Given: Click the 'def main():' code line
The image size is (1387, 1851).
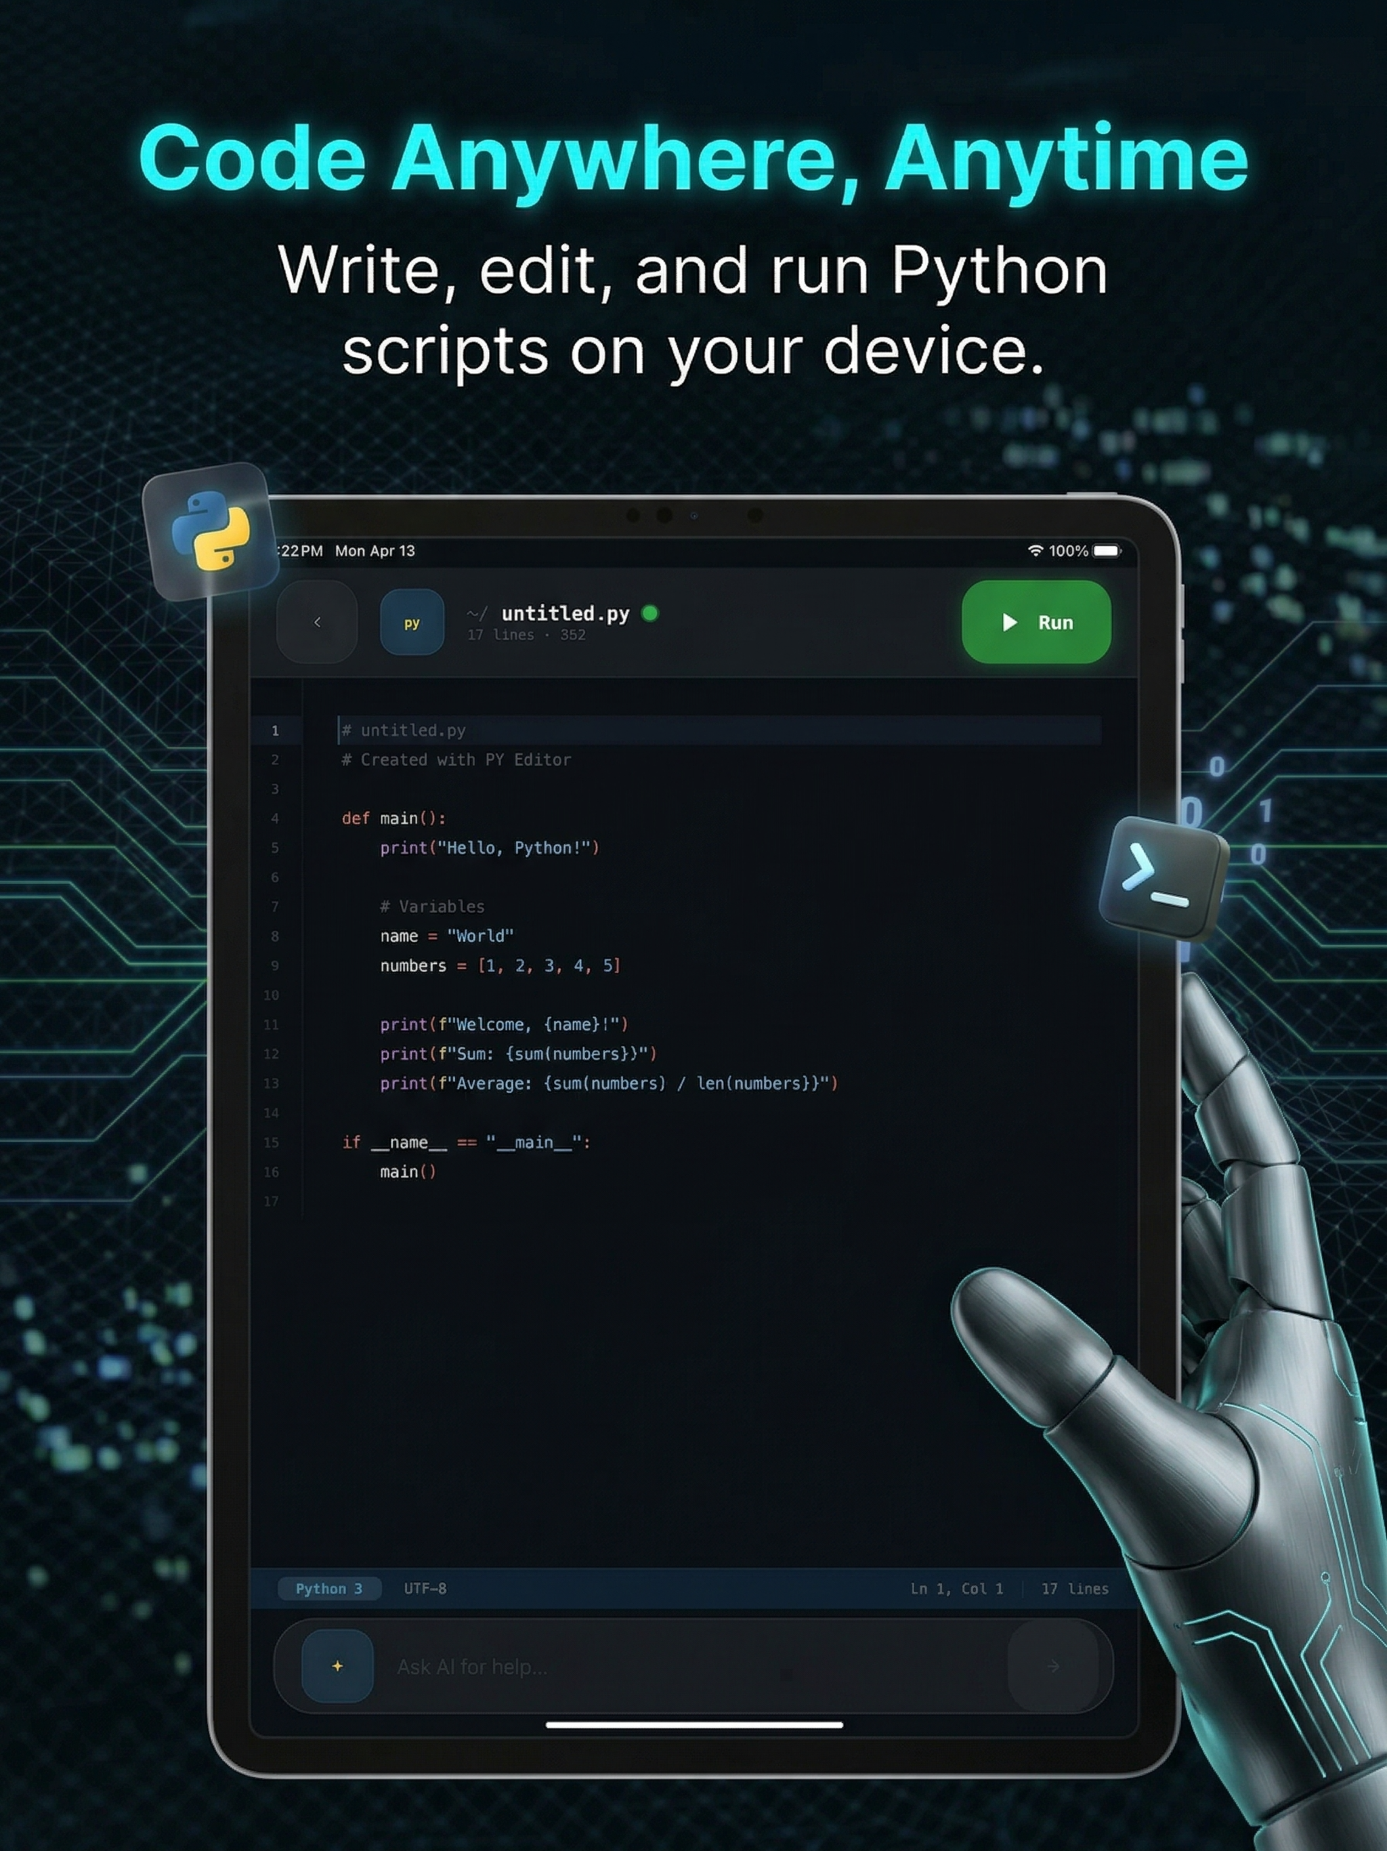Looking at the screenshot, I should (393, 818).
